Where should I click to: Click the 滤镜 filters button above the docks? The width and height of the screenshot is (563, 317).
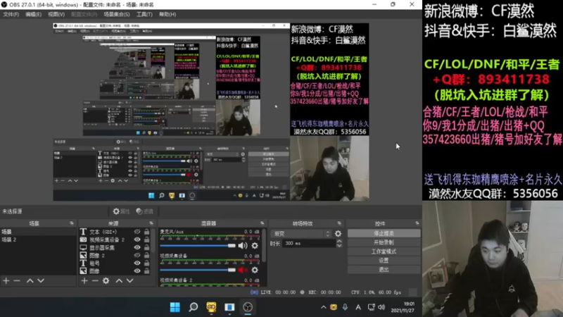[x=145, y=211]
